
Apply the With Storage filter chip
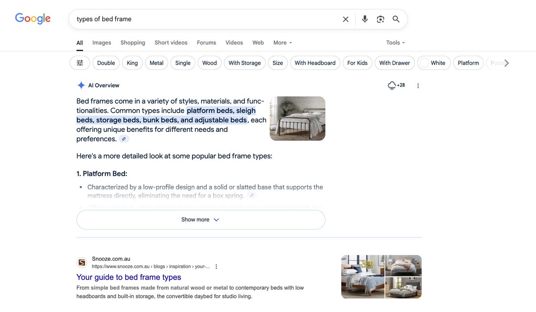(x=245, y=63)
